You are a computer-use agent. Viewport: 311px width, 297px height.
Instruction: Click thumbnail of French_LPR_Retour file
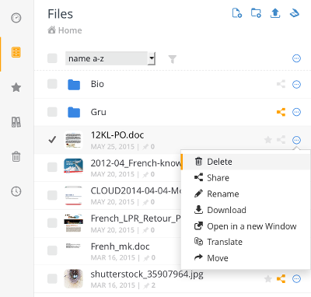click(73, 223)
